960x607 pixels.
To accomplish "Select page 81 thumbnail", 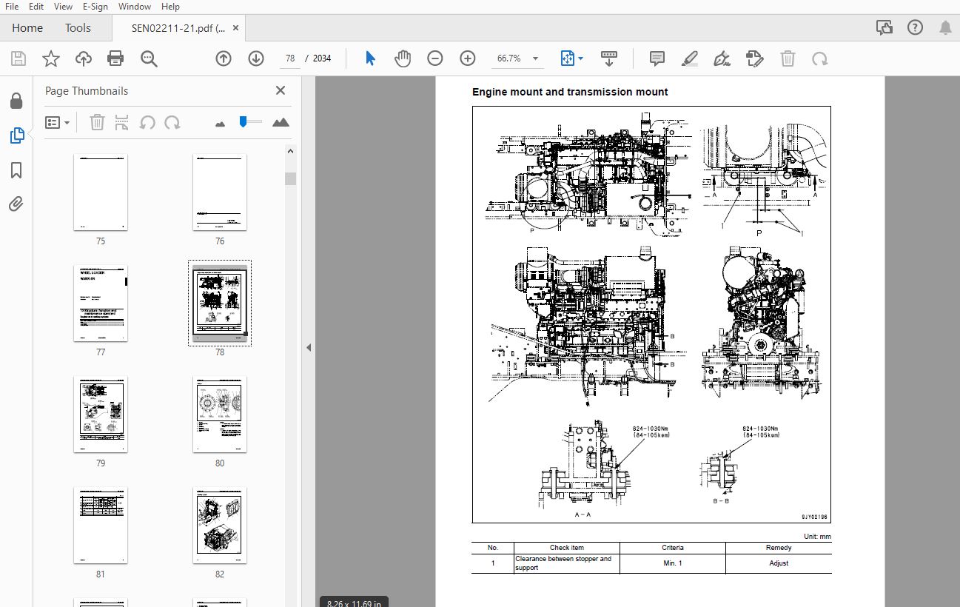I will point(101,526).
